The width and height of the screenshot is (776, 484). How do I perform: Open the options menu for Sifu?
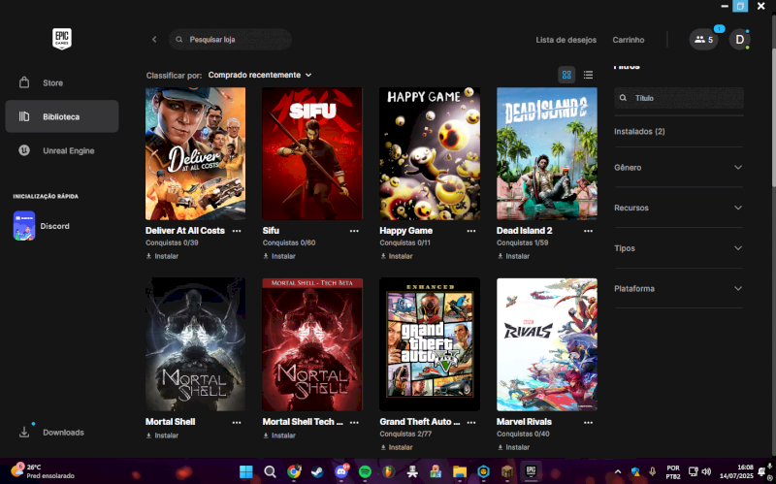coord(354,231)
